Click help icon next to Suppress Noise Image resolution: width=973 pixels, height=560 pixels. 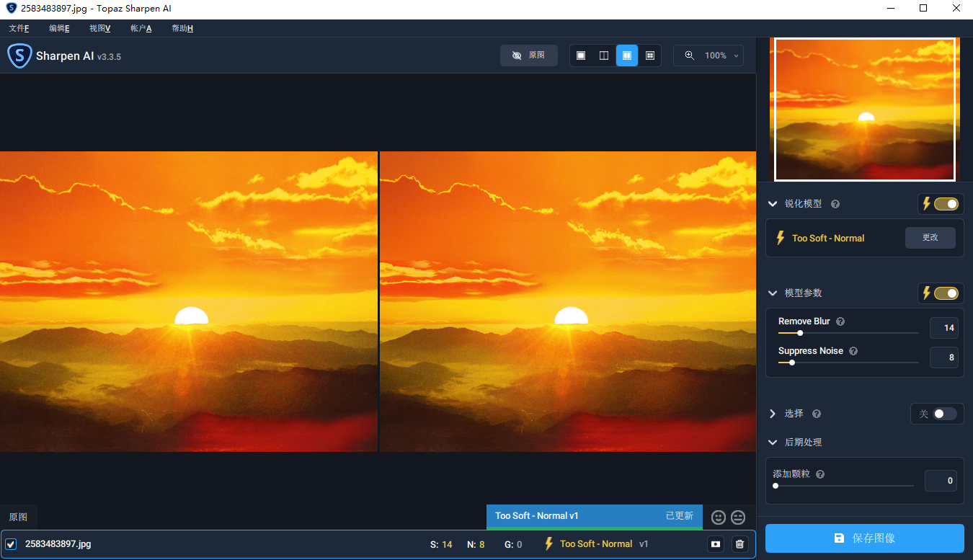coord(853,351)
